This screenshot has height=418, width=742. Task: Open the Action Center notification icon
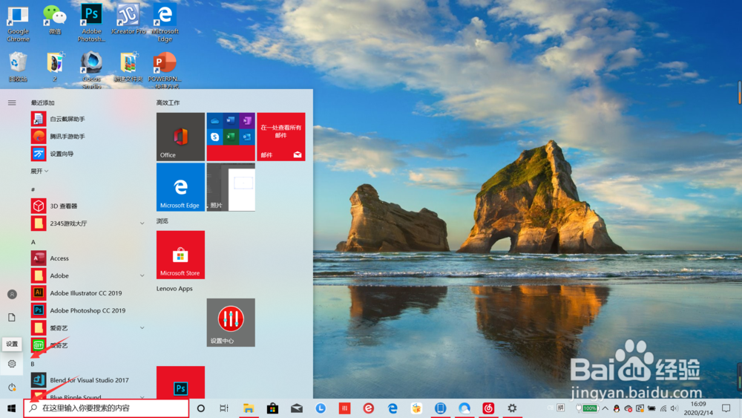click(x=726, y=408)
